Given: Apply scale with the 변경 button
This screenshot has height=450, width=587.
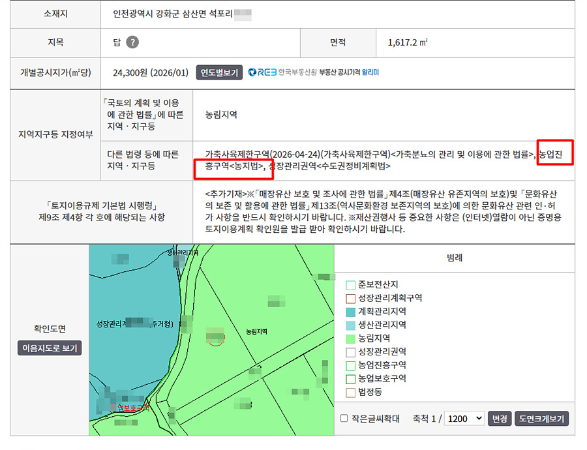Looking at the screenshot, I should [500, 419].
